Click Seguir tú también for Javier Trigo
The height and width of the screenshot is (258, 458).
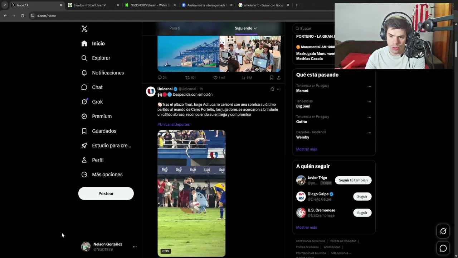(x=353, y=180)
